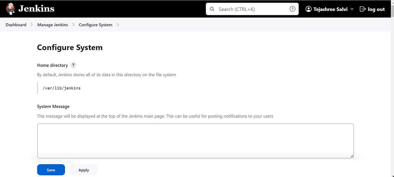Click the log out link
Image resolution: width=394 pixels, height=177 pixels.
372,9
